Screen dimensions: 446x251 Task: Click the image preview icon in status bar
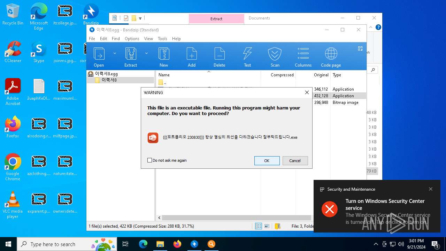(x=267, y=226)
